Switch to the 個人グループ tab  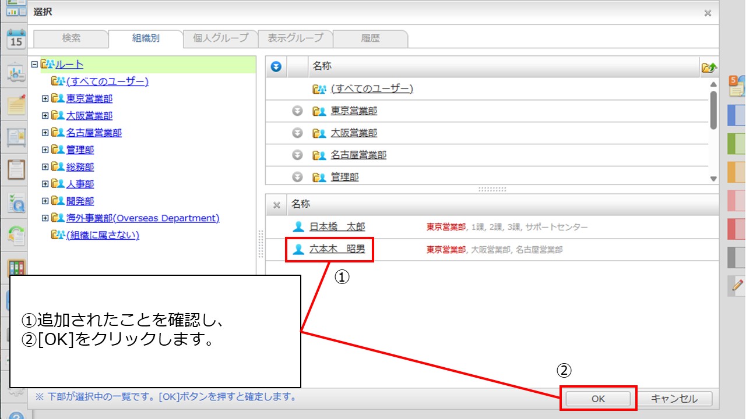(220, 38)
